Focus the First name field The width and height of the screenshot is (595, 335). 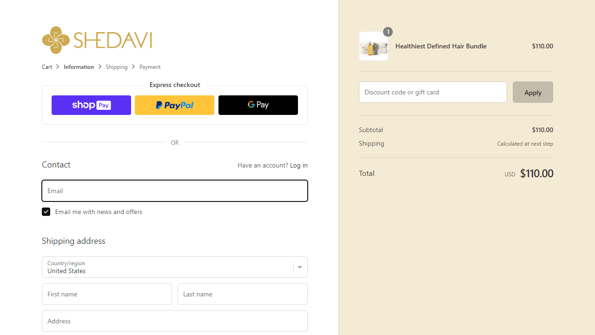point(107,294)
